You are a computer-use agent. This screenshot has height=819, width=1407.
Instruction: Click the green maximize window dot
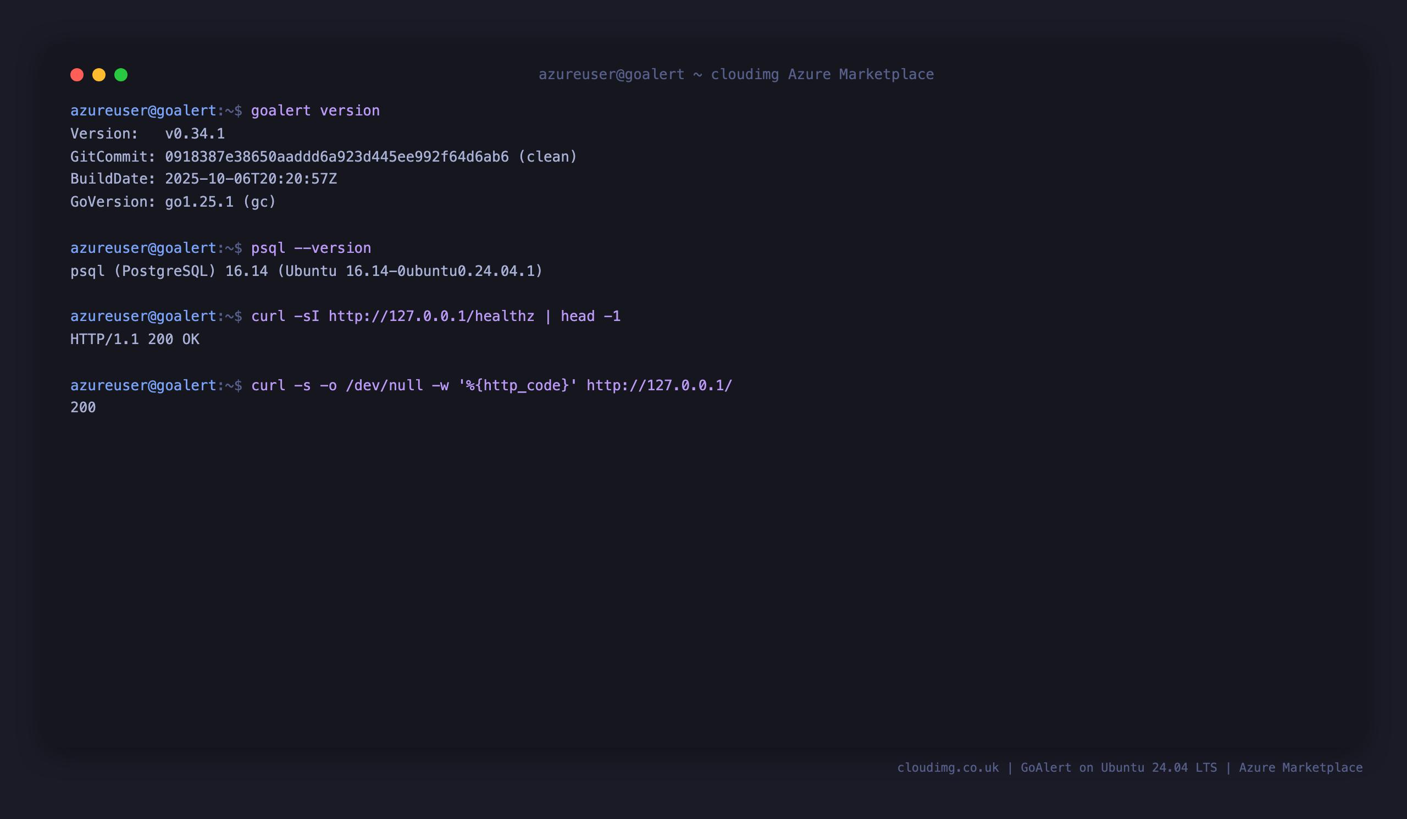point(121,75)
